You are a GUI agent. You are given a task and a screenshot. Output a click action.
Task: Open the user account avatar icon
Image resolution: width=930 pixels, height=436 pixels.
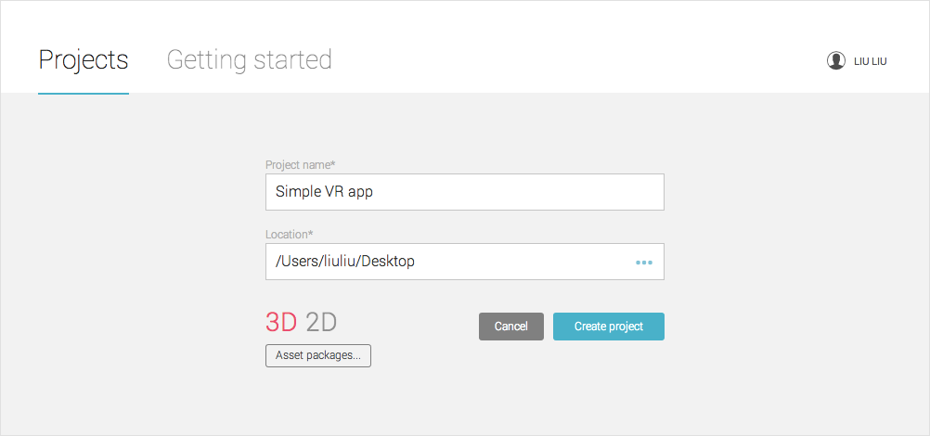835,60
